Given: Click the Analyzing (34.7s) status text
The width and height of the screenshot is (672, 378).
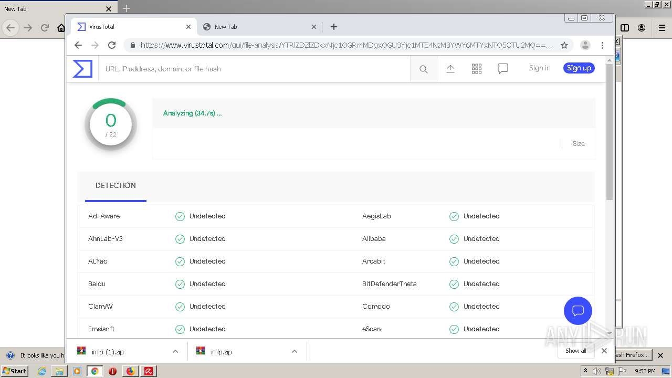Looking at the screenshot, I should pyautogui.click(x=192, y=113).
